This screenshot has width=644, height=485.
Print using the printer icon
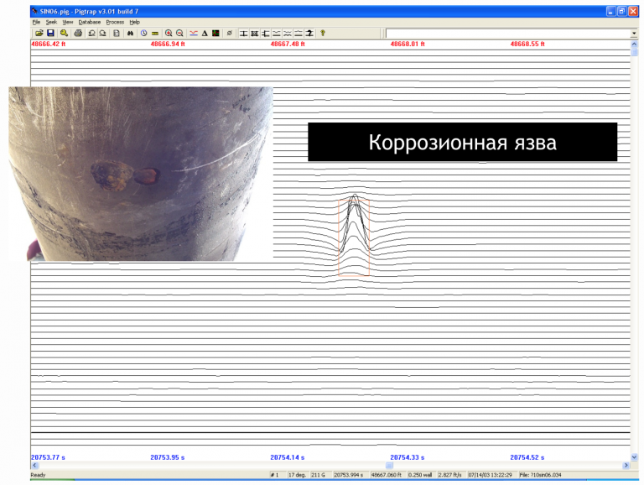coord(78,34)
